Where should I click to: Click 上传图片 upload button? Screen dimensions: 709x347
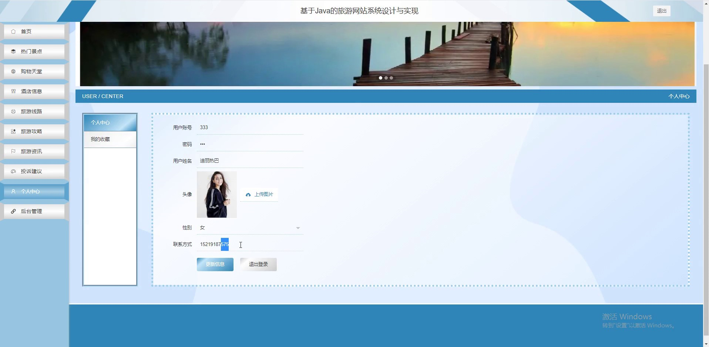coord(259,195)
